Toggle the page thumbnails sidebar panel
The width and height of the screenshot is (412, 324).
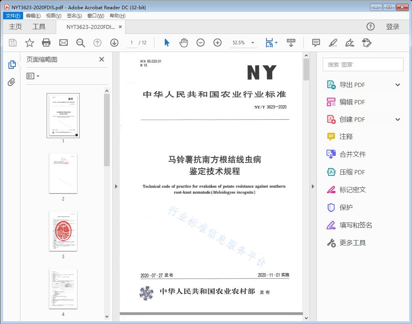coord(12,64)
